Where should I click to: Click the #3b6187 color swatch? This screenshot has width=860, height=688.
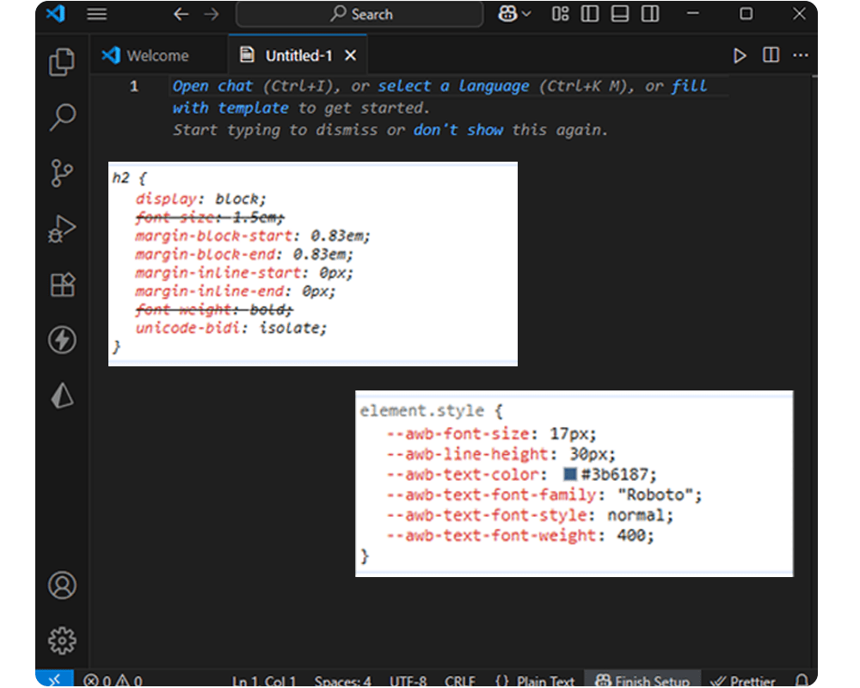click(x=570, y=474)
